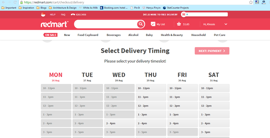Click the HELP link
Image resolution: width=270 pixels, height=138 pixels.
(x=53, y=14)
